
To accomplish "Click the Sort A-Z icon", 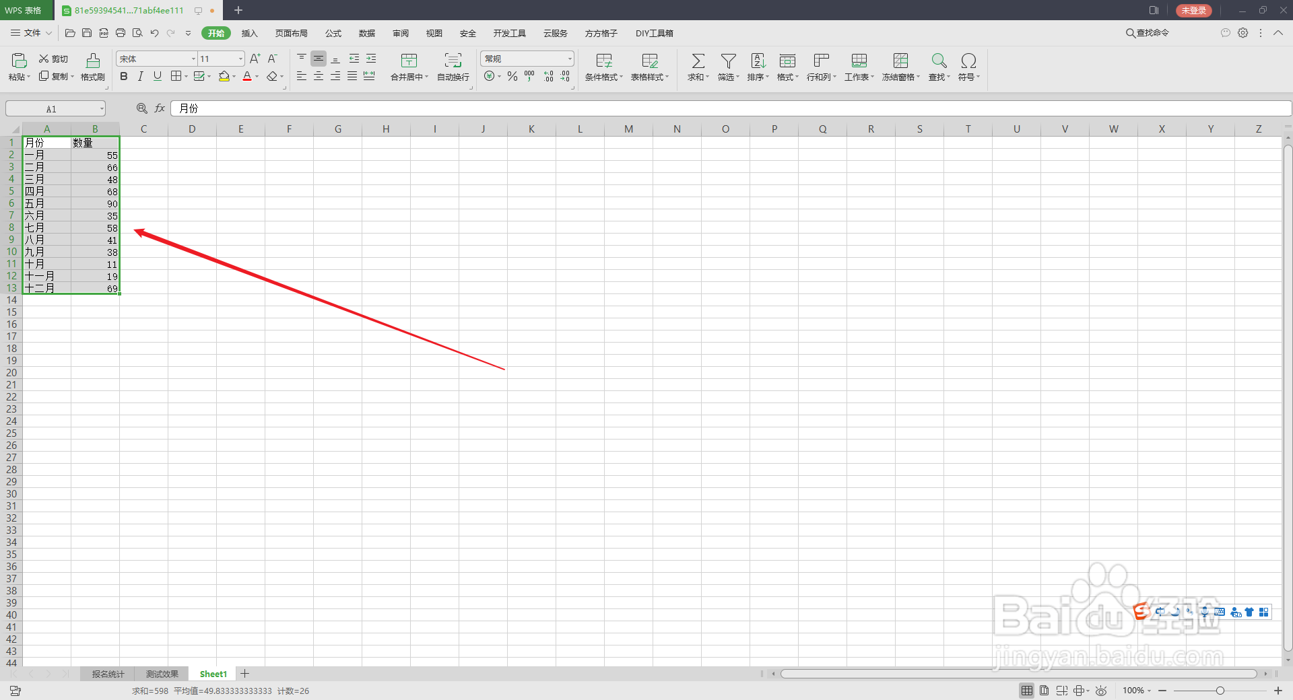I will click(x=758, y=61).
